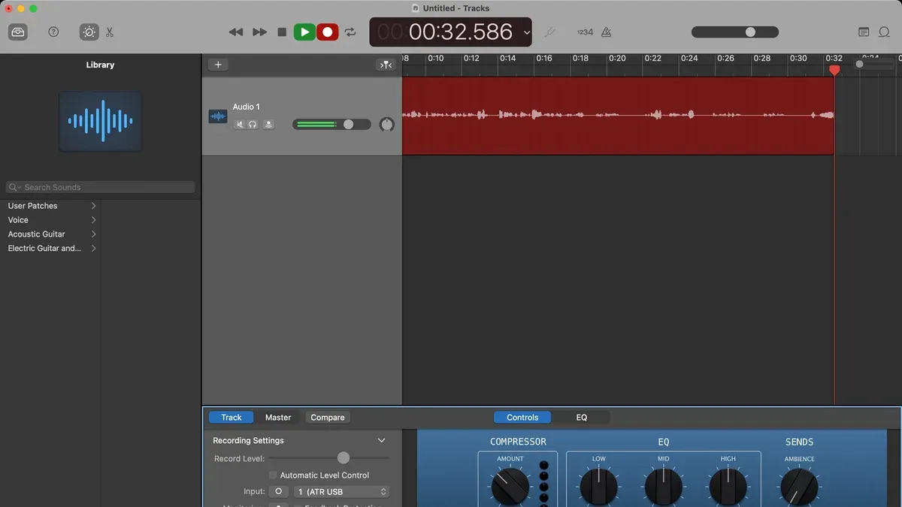Viewport: 902px width, 507px height.
Task: Stop playback with the stop button
Action: [282, 32]
